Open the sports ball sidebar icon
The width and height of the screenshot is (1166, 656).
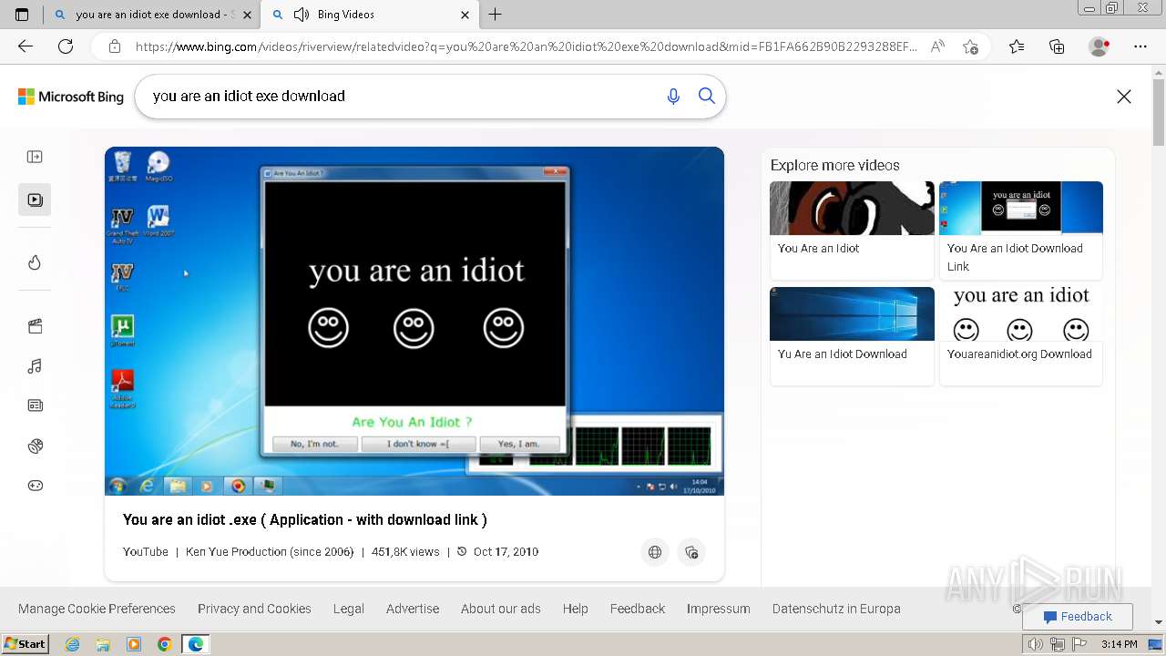pyautogui.click(x=35, y=446)
